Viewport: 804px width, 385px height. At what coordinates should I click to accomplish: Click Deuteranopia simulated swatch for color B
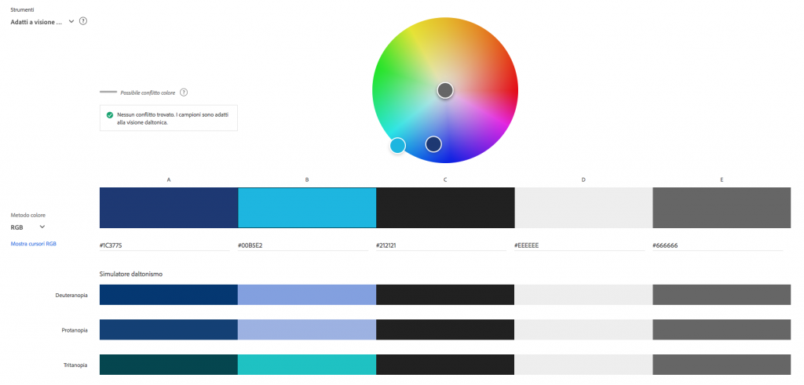coord(307,294)
